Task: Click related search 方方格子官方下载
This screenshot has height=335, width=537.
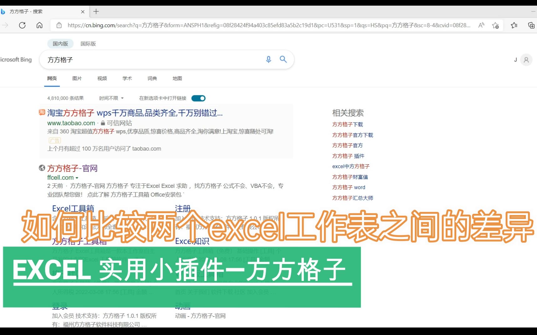Action: [x=353, y=135]
